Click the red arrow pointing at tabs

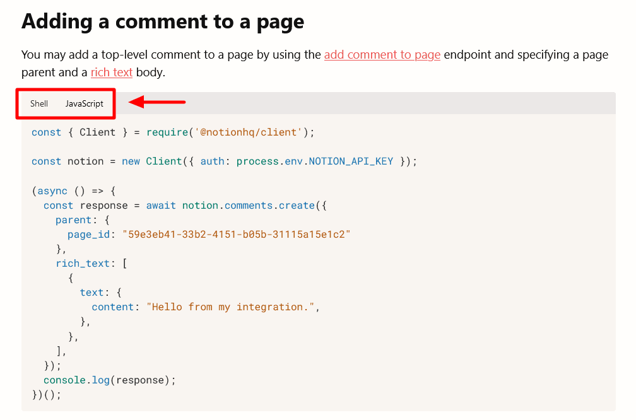click(x=157, y=102)
